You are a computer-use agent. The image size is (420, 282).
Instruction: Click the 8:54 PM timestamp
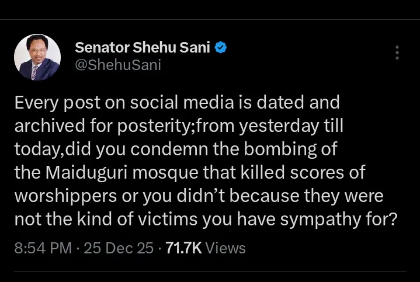43,248
